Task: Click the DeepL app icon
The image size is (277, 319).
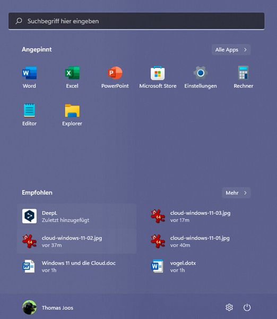Action: pyautogui.click(x=29, y=216)
